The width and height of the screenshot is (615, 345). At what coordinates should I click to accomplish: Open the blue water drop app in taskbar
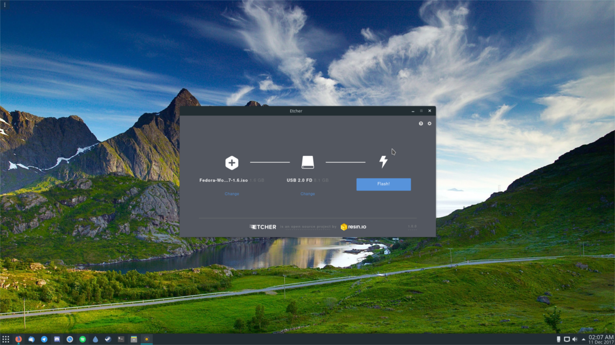95,339
